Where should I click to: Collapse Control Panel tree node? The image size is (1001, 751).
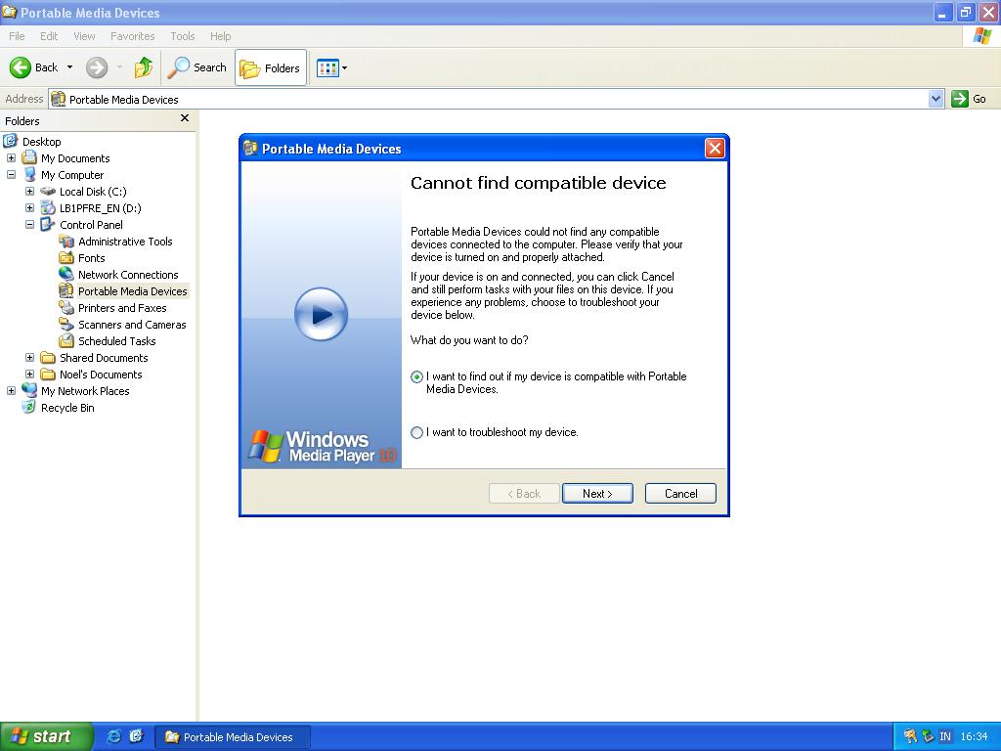tap(29, 225)
